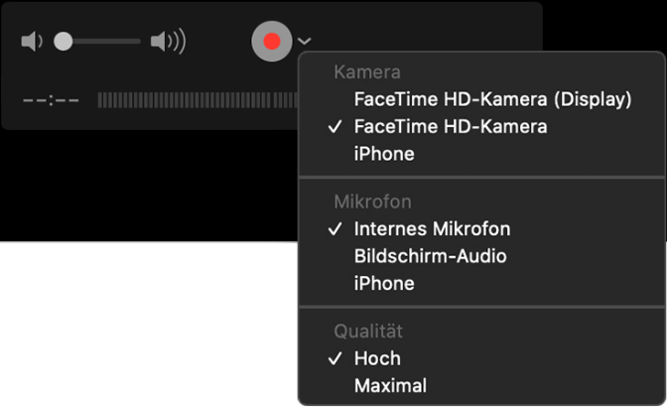This screenshot has height=407, width=667.
Task: Open the recording options chevron
Action: [304, 42]
